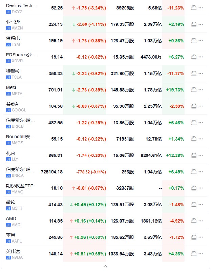Set alert bell for DXYZ row
Viewport: 212px width, 271px height.
pyautogui.click(x=194, y=8)
